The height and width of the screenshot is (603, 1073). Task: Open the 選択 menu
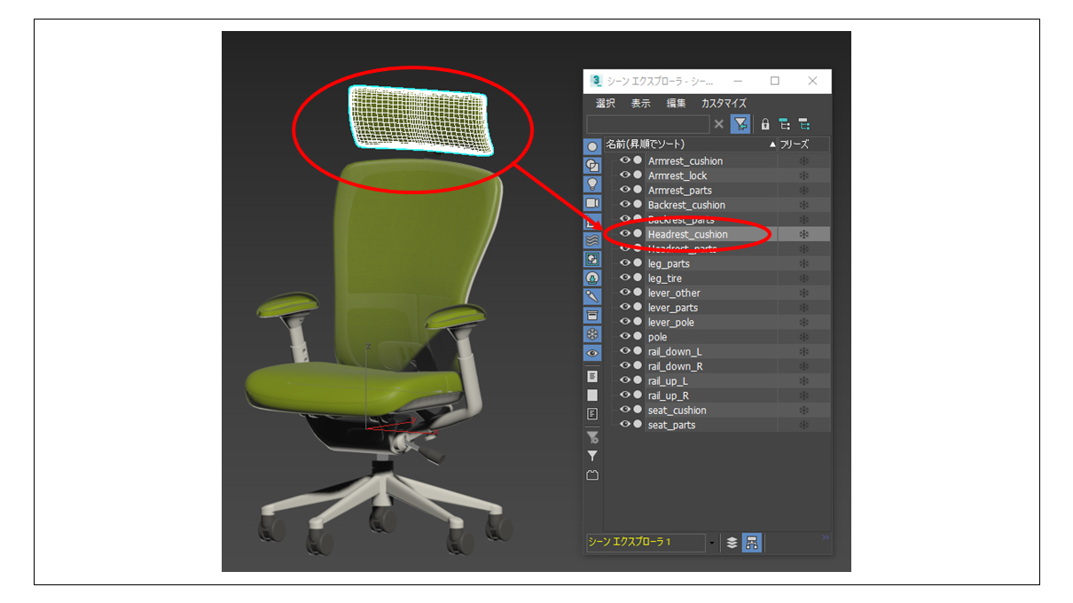coord(606,104)
